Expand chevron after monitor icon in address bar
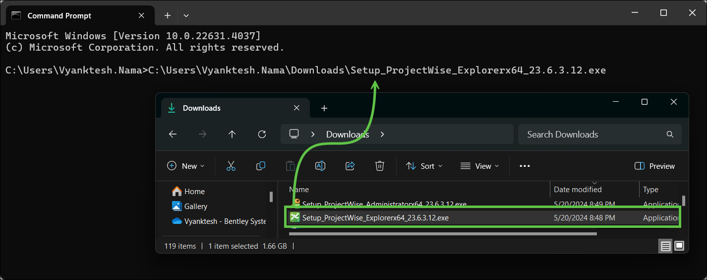707x280 pixels. 313,134
